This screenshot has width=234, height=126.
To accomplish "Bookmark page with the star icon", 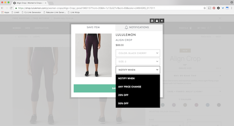I will pos(205,8).
